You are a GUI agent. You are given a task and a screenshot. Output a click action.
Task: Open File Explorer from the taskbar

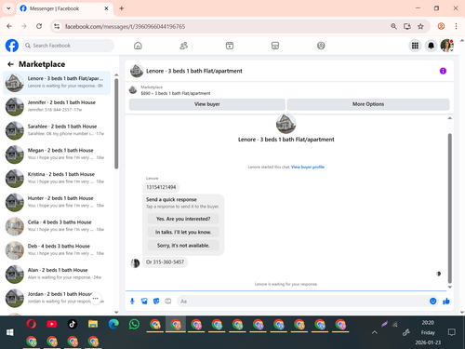93,324
